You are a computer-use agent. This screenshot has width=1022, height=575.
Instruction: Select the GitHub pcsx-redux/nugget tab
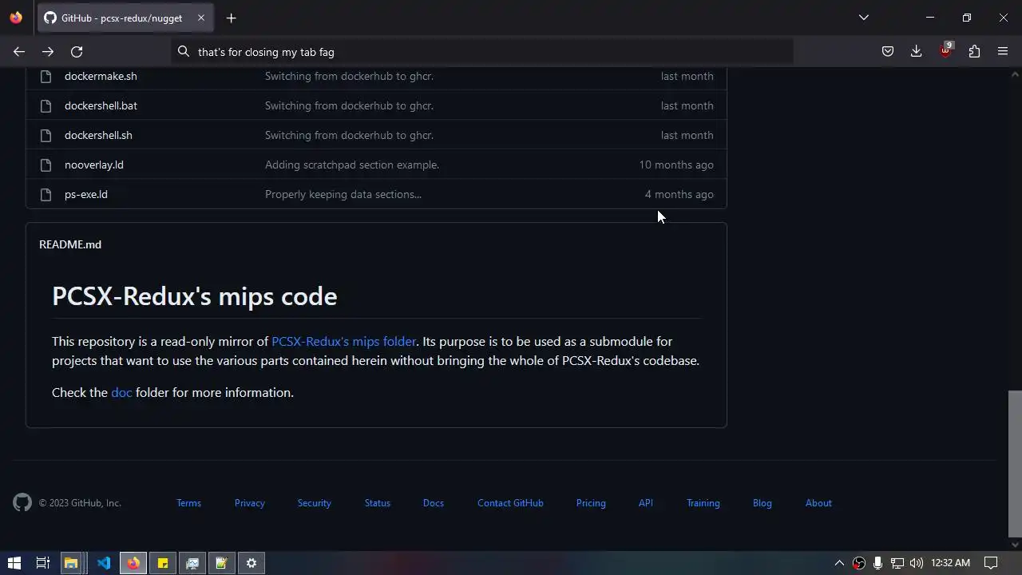click(125, 18)
